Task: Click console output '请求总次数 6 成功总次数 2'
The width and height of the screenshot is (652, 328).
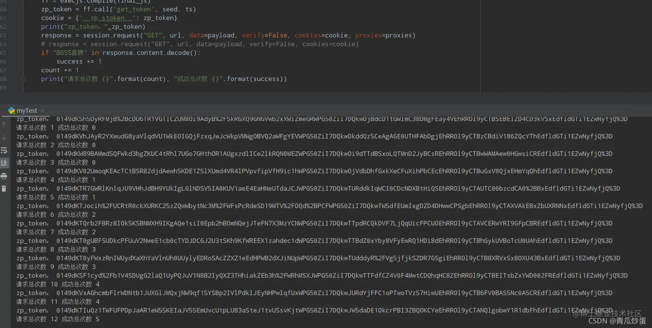Action: [x=56, y=215]
